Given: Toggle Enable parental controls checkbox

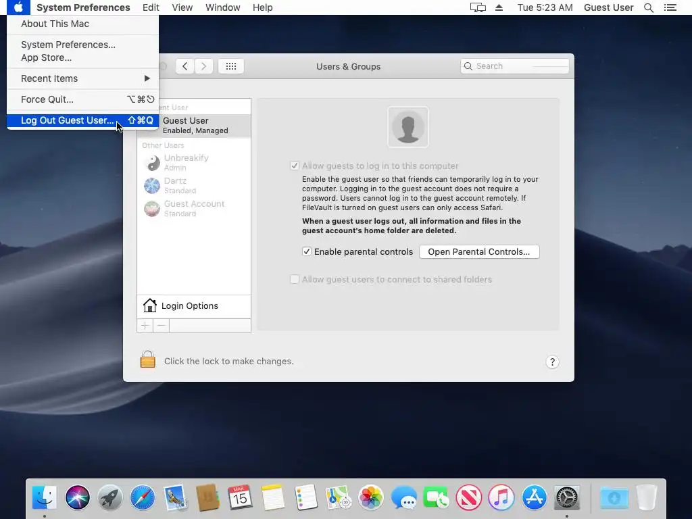Looking at the screenshot, I should point(306,251).
